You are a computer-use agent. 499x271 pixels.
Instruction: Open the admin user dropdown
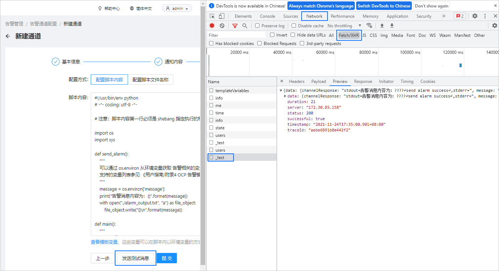(177, 9)
